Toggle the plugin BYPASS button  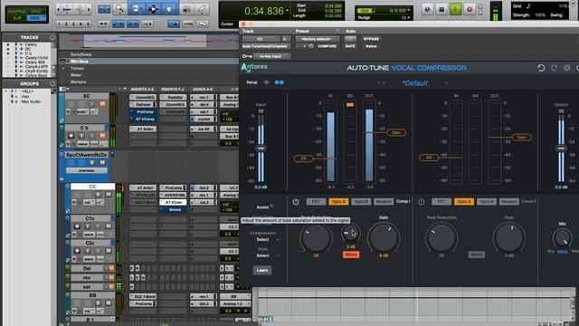(371, 39)
